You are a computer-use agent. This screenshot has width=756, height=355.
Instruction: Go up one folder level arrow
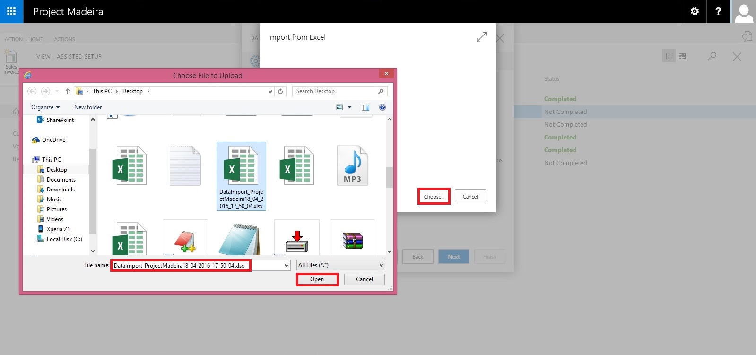pos(67,91)
